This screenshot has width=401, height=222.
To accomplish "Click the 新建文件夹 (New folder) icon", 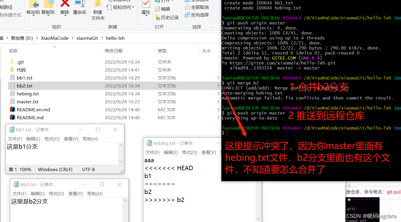I will coord(98,10).
